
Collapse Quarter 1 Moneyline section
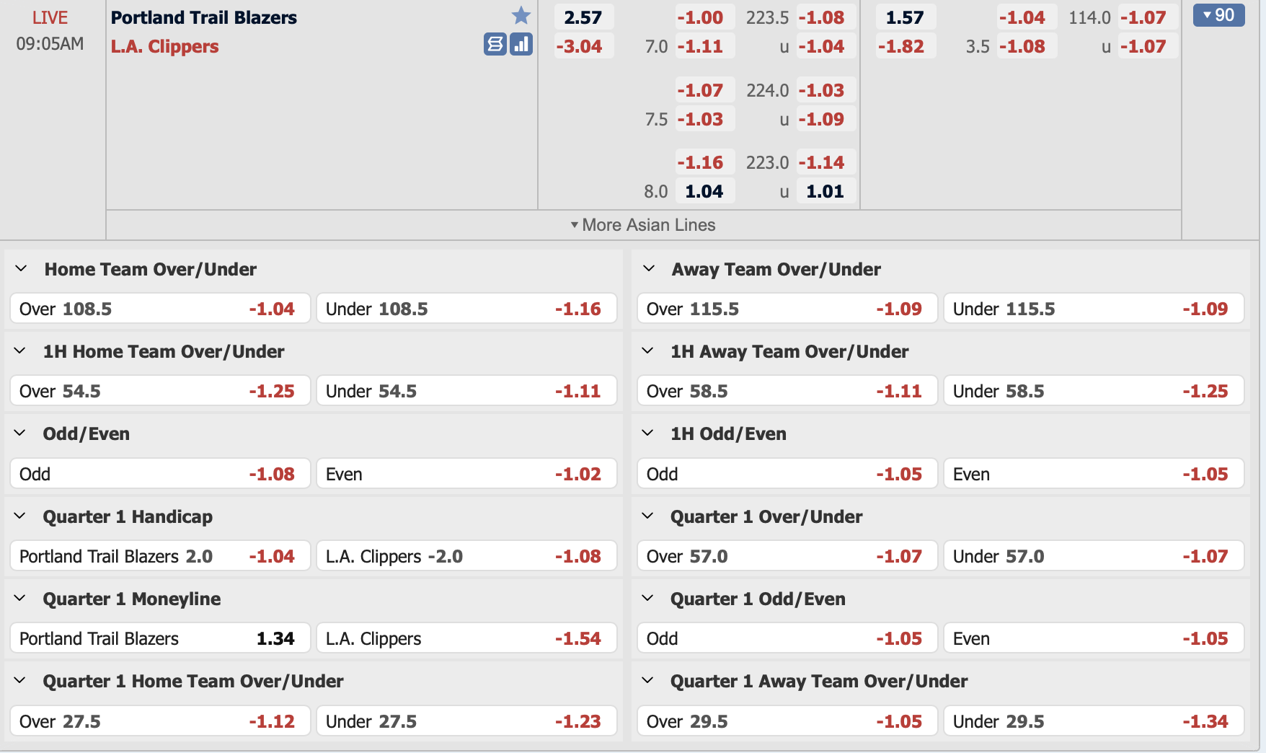(x=20, y=599)
